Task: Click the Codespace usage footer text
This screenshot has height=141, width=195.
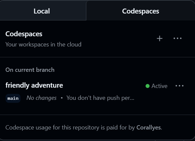Action: click(x=84, y=127)
